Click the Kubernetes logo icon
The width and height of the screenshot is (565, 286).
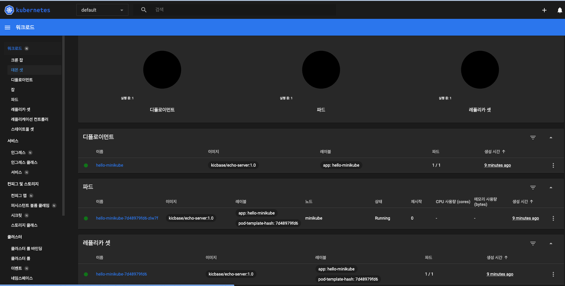(x=9, y=10)
